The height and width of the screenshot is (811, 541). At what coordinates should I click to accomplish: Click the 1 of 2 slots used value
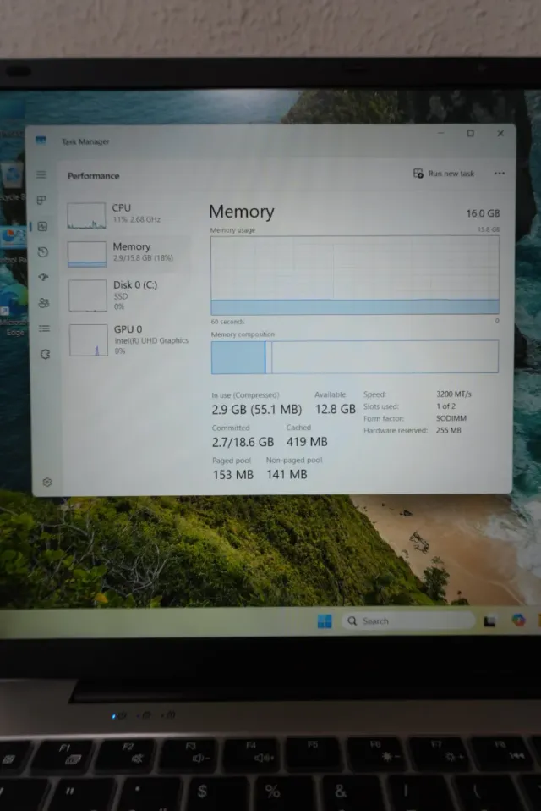coord(446,406)
